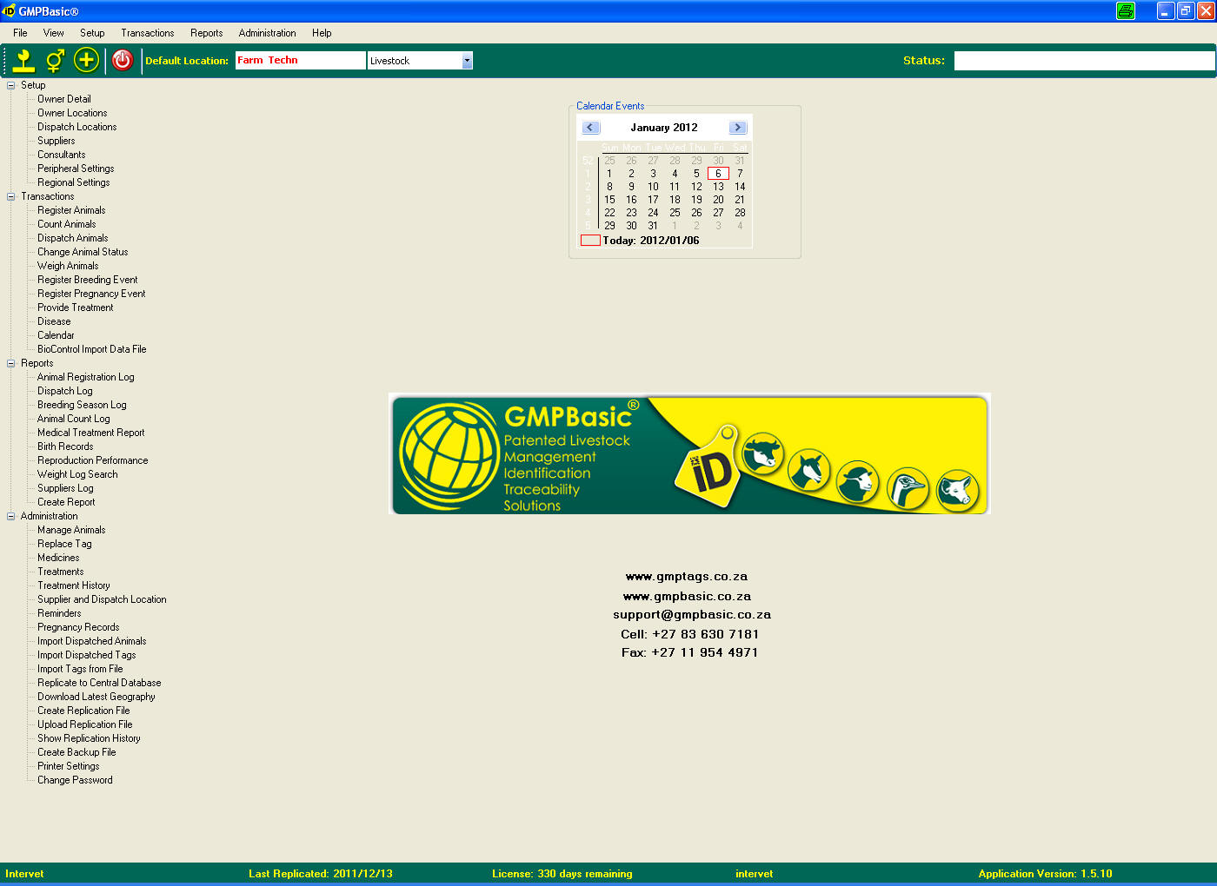Open Register Breeding Event
The height and width of the screenshot is (886, 1217).
pyautogui.click(x=87, y=280)
